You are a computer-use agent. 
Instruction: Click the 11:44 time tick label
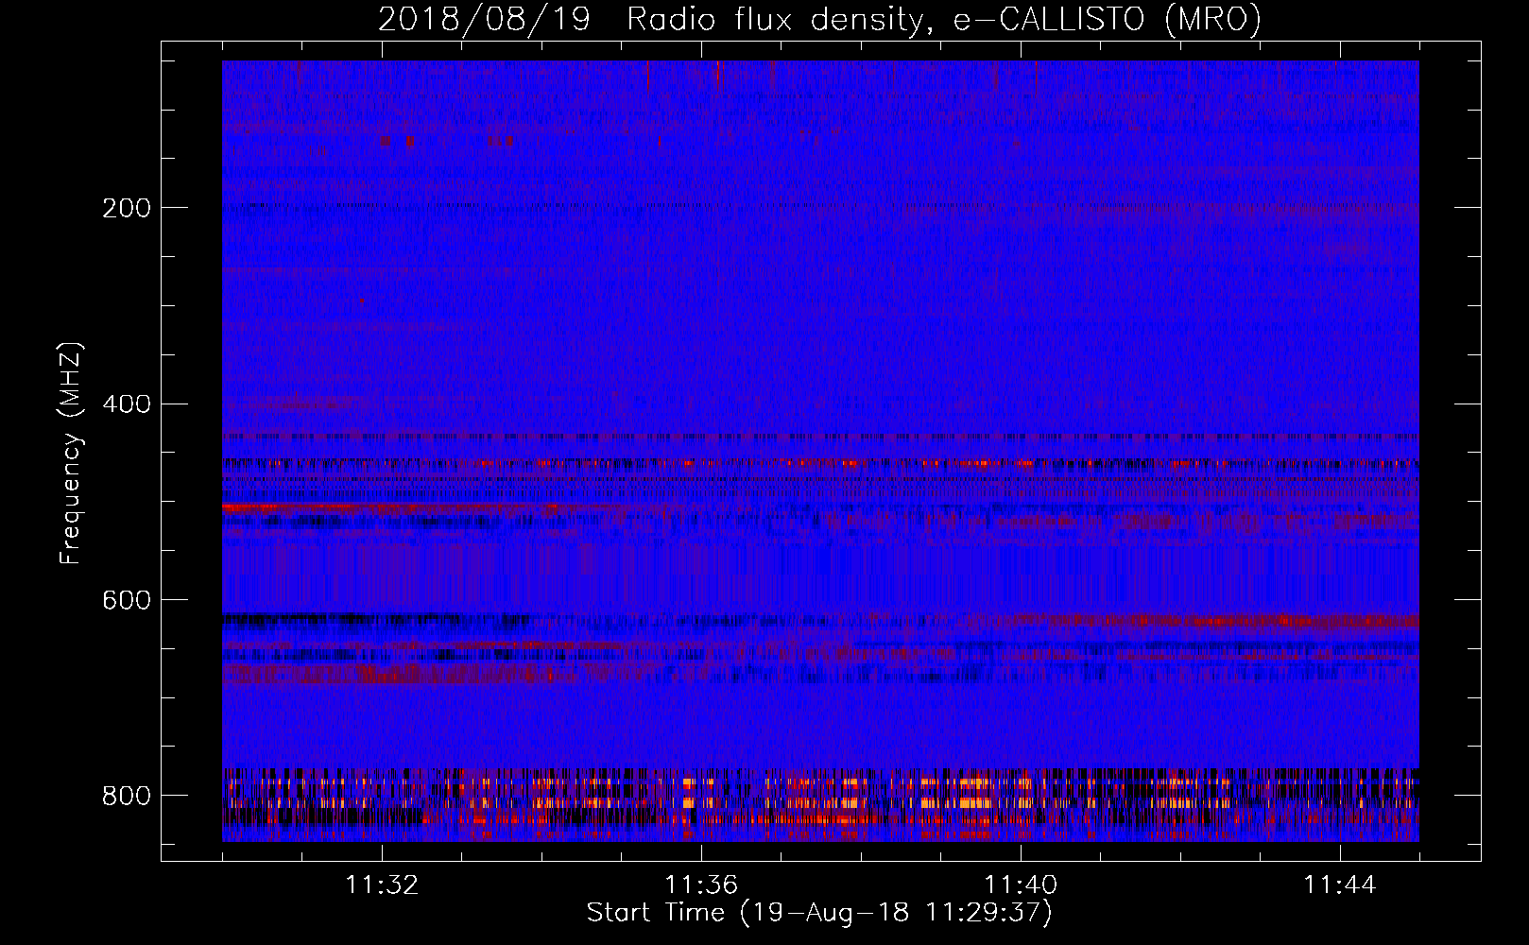tap(1340, 885)
